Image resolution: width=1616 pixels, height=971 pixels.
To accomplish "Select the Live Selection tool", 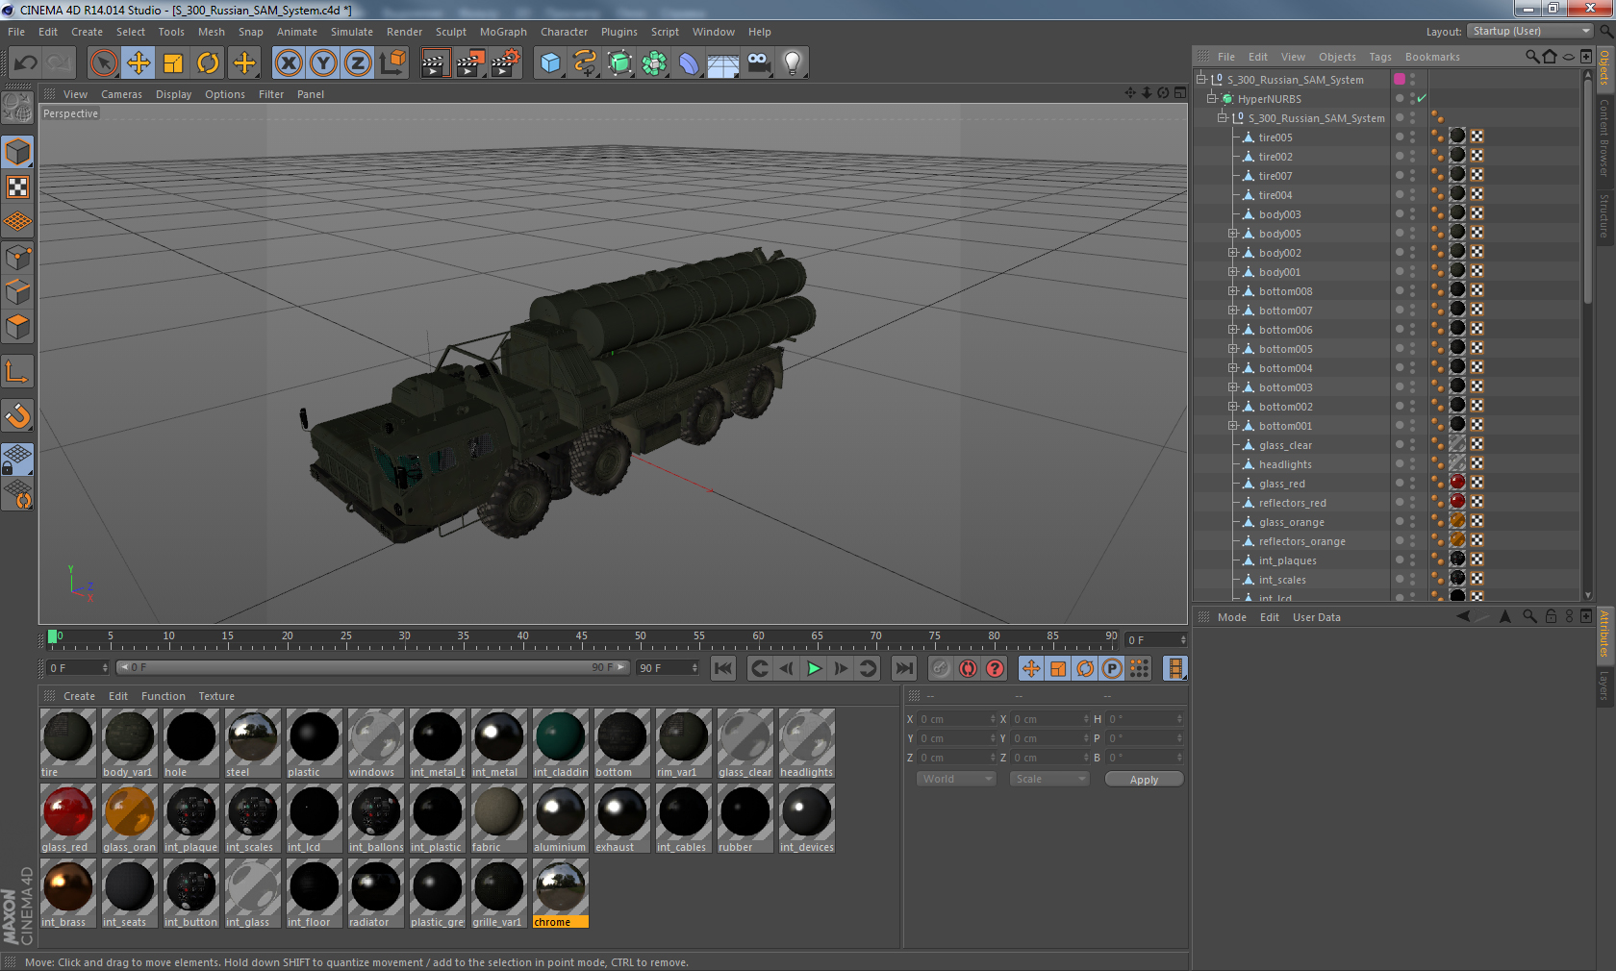I will (x=103, y=63).
